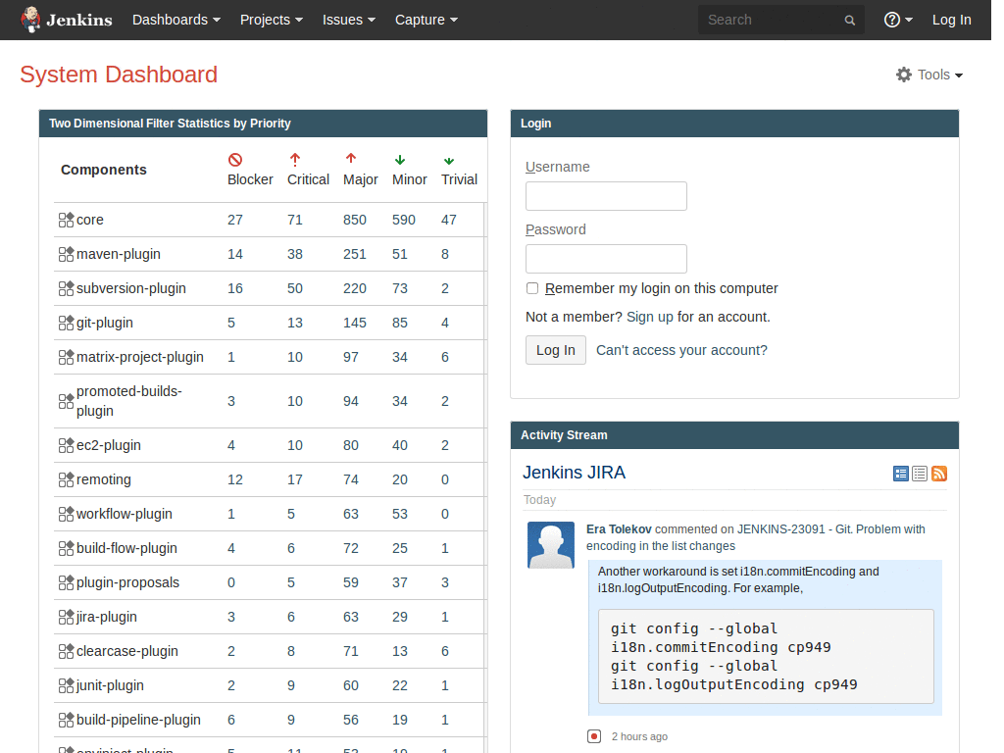Click the Minor priority icon

pos(399,158)
